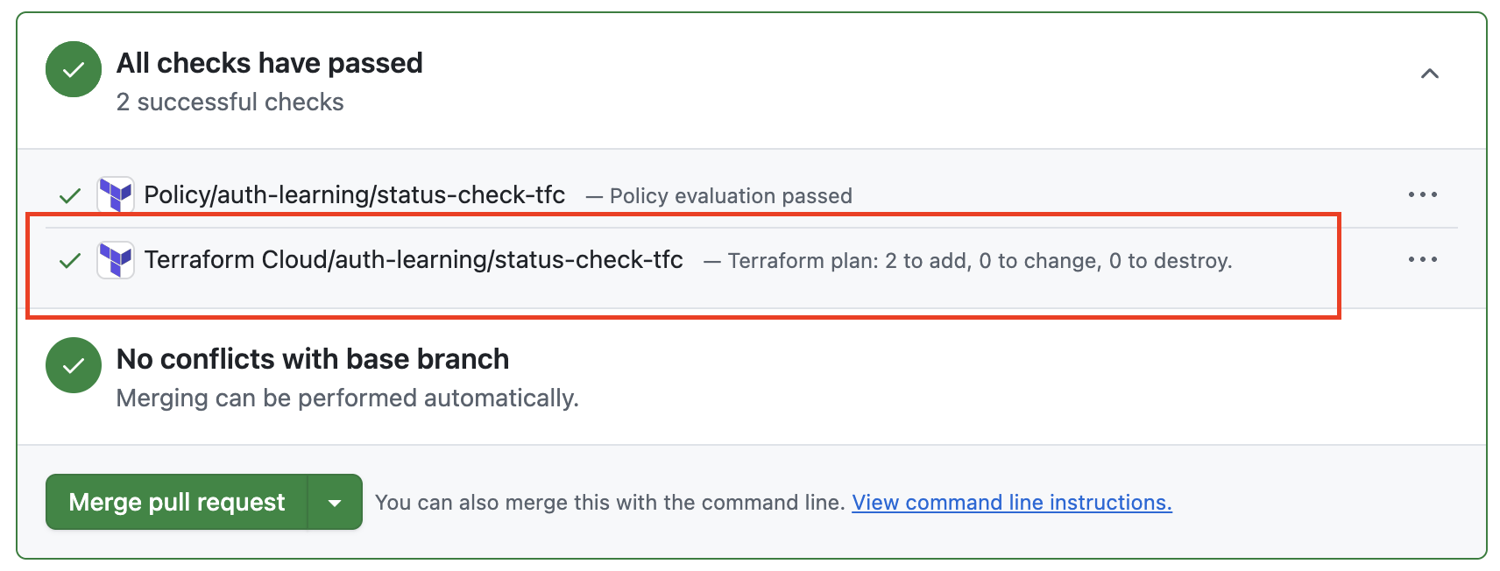Click the green checkmark on the Terraform Cloud row
Viewport: 1500px width, 571px height.
70,261
